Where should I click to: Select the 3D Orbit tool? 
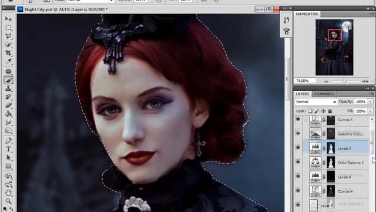(x=8, y=184)
